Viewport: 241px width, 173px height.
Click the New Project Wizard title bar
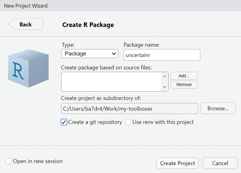tap(120, 5)
